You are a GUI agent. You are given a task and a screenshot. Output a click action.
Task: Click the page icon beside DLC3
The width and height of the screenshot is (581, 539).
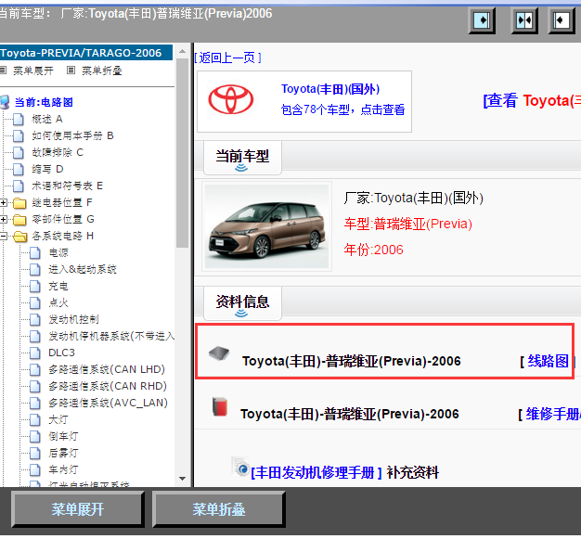[35, 353]
